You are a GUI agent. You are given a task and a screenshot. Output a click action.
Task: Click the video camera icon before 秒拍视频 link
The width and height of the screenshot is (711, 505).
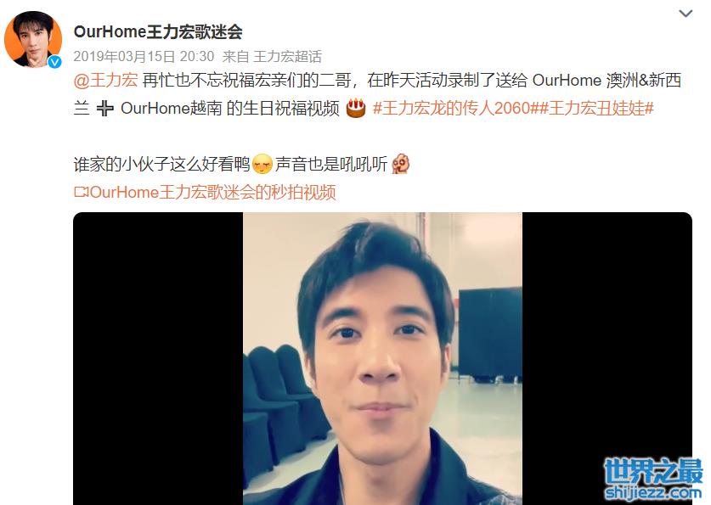82,192
